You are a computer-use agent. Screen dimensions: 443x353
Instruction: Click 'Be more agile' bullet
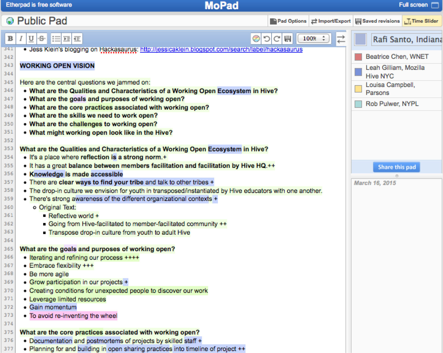[x=49, y=274]
